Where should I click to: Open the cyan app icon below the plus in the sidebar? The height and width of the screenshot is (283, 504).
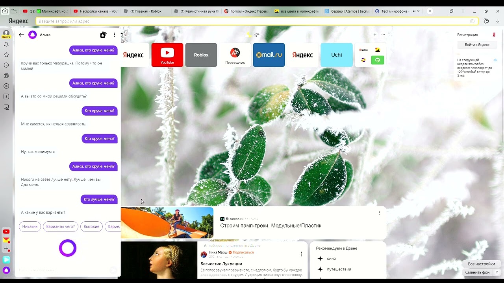6,259
